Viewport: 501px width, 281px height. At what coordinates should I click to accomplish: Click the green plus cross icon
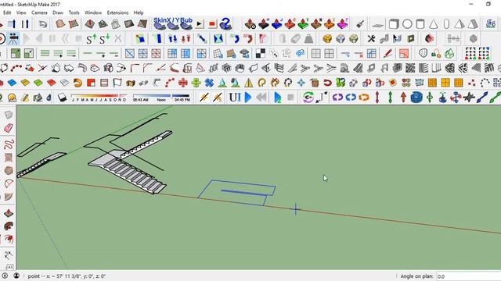196,83
